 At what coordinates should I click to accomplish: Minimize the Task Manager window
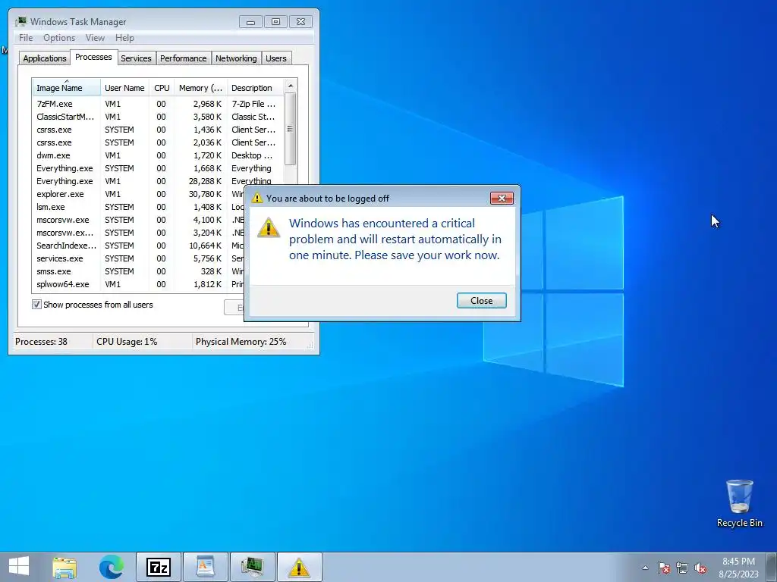coord(250,22)
